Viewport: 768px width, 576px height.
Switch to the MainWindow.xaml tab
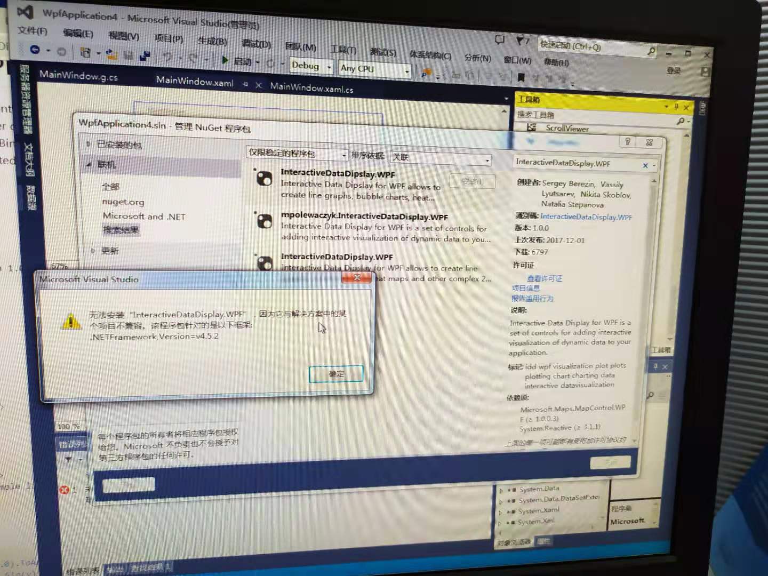point(195,81)
